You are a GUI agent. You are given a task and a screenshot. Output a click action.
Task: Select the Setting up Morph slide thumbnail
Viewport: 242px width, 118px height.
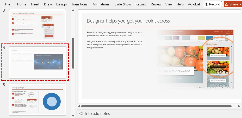click(x=38, y=99)
